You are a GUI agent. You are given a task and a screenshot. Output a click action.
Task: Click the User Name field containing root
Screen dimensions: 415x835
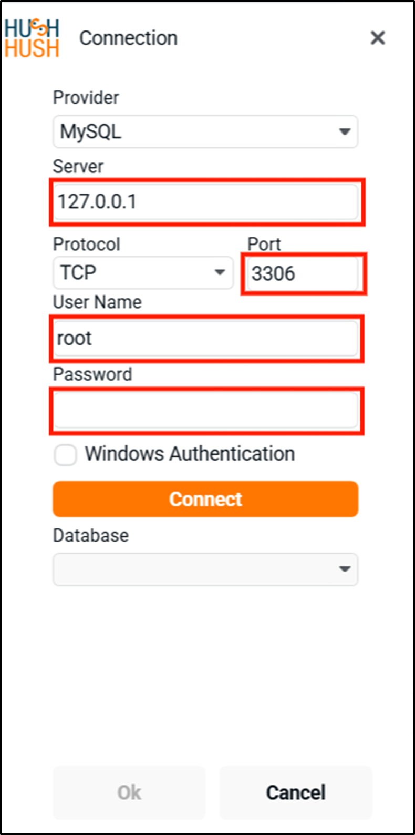205,339
